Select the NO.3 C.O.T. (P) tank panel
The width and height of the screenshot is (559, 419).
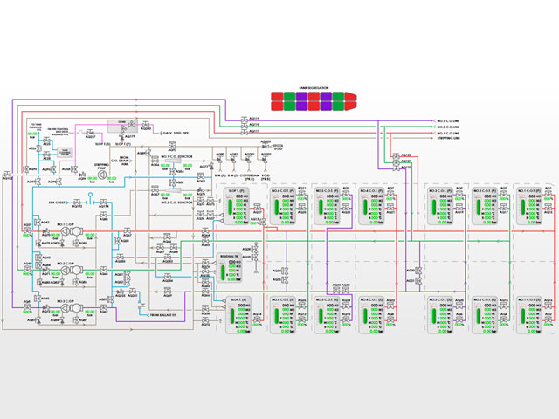(x=440, y=206)
